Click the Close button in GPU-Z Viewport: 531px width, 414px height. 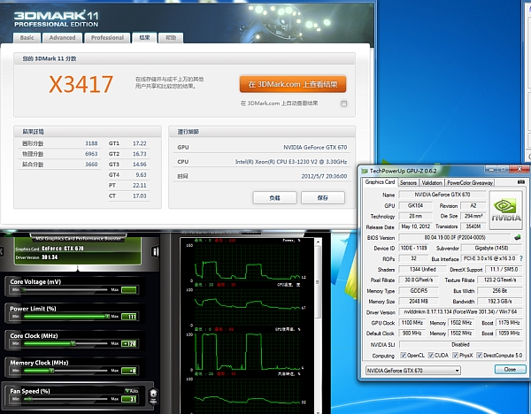[x=510, y=369]
